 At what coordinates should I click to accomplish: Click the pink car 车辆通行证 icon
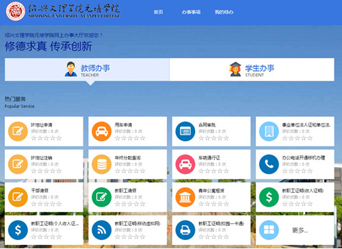(x=185, y=164)
